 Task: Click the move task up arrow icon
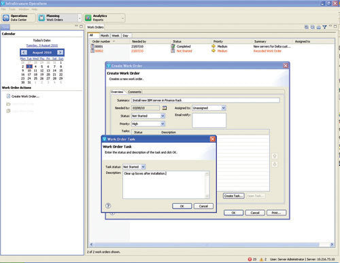click(275, 156)
